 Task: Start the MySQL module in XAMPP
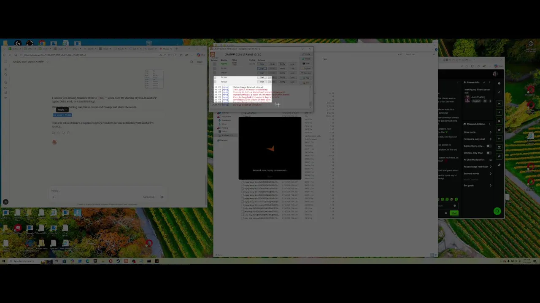(x=262, y=69)
